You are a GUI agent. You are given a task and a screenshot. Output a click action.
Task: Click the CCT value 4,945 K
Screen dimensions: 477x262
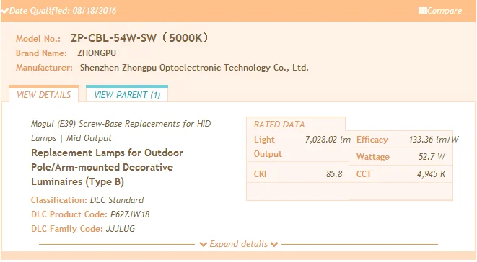pyautogui.click(x=431, y=174)
